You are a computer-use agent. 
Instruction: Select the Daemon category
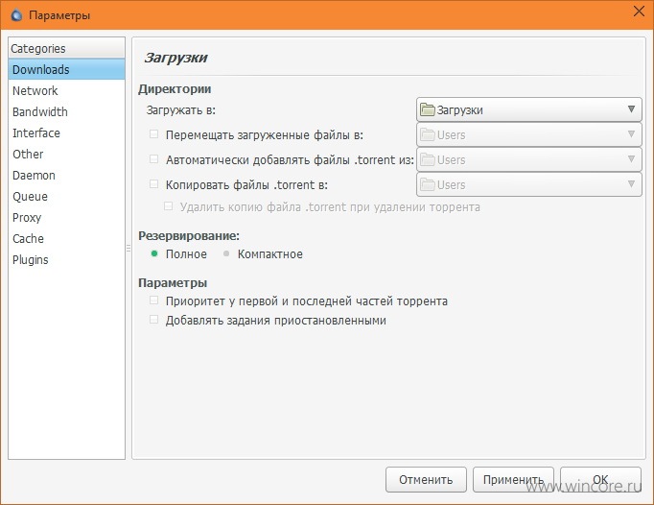(x=66, y=176)
